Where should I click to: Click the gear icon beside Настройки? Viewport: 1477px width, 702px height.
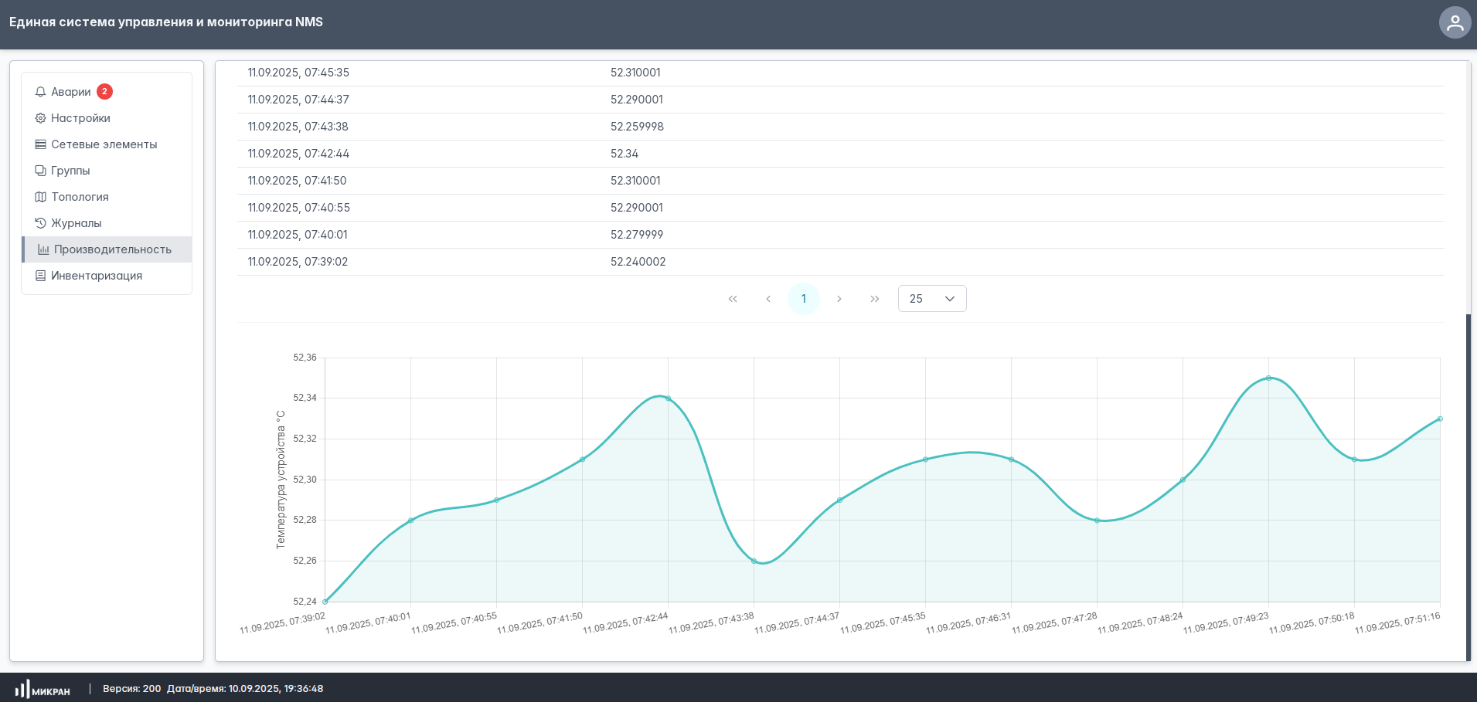[40, 118]
